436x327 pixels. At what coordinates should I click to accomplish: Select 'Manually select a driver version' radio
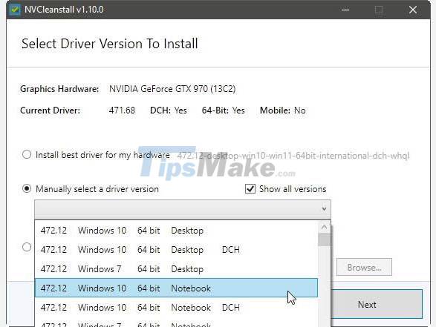coord(27,189)
